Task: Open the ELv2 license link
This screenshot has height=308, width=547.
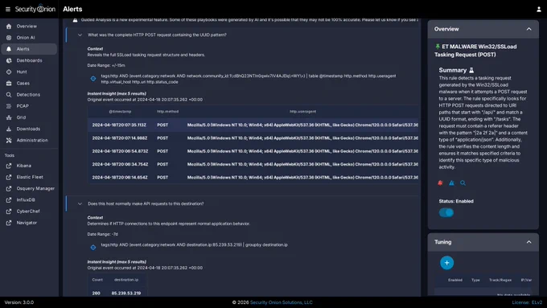Action: click(x=537, y=302)
